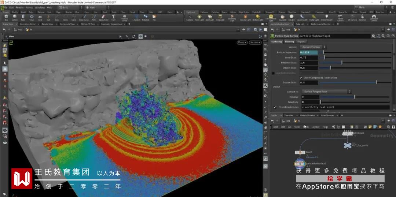This screenshot has height=197, width=396.
Task: Add a VR Camera from the shelf
Action: point(352,18)
